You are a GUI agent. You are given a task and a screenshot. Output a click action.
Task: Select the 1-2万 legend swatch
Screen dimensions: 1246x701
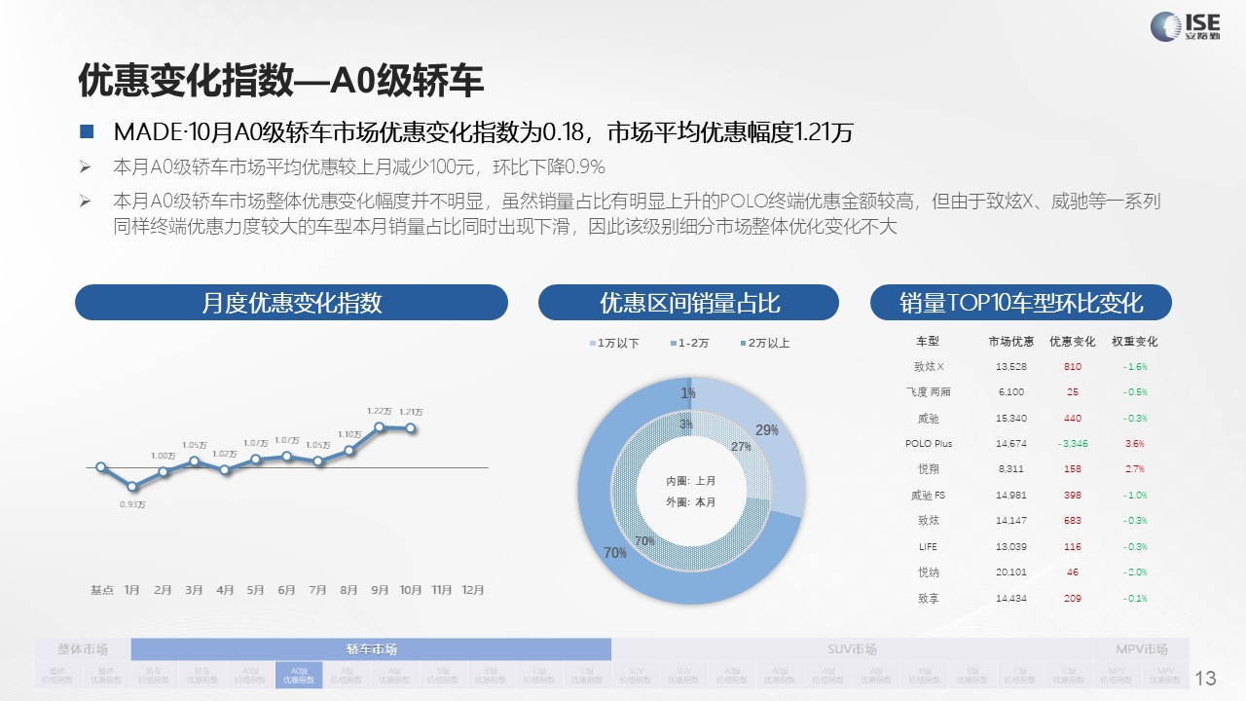[x=673, y=344]
